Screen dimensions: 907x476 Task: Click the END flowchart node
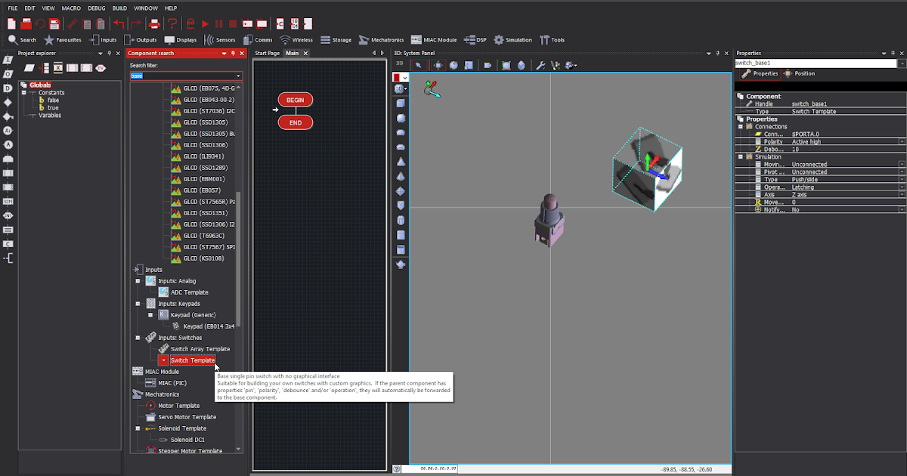pos(296,122)
